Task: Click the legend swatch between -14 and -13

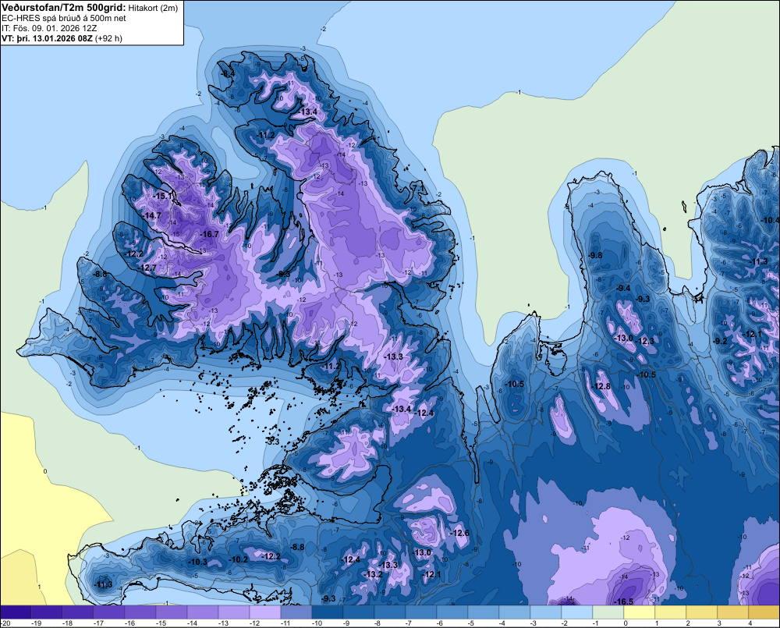Action: click(x=203, y=612)
